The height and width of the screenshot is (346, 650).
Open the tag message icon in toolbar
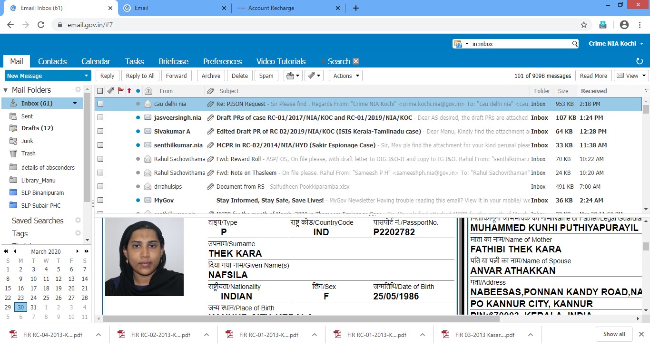(314, 76)
